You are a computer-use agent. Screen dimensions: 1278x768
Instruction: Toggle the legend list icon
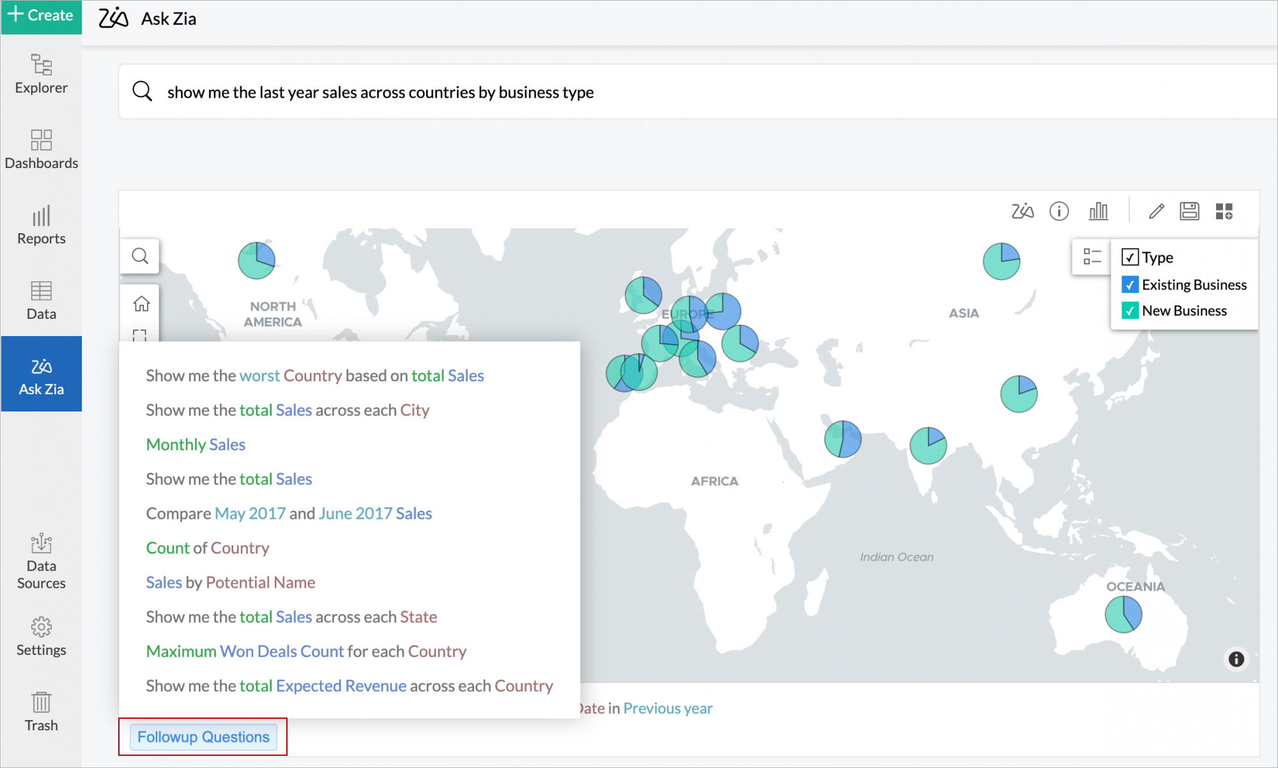[x=1092, y=257]
